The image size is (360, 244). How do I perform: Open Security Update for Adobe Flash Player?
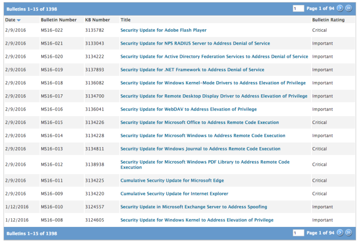[163, 30]
